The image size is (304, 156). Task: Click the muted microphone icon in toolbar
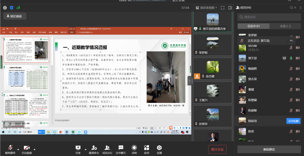(x=10, y=148)
